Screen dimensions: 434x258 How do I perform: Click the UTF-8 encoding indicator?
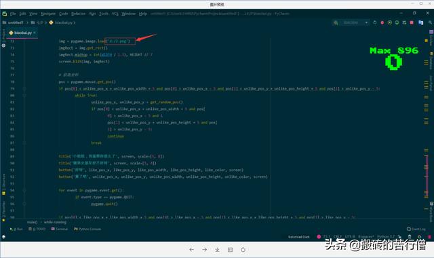pos(350,237)
